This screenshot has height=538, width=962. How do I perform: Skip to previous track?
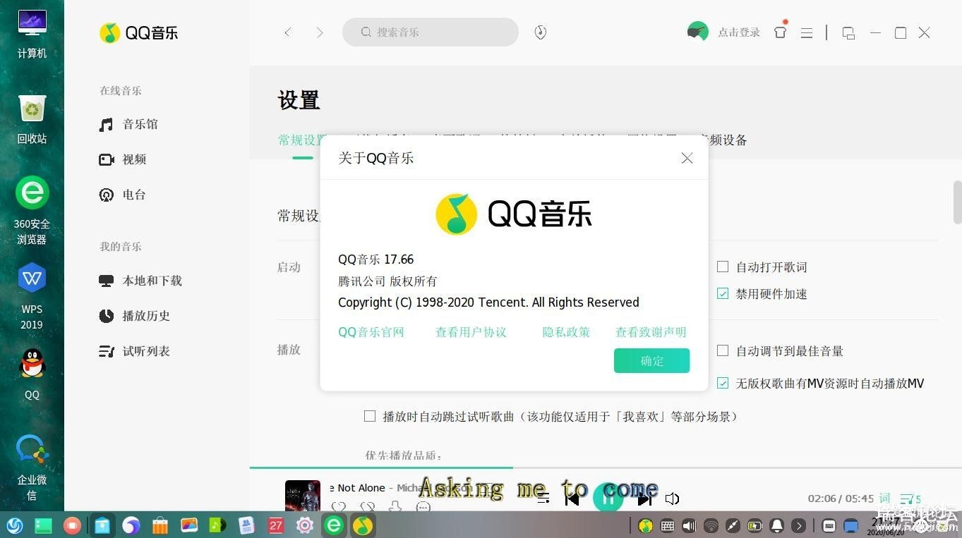click(572, 499)
